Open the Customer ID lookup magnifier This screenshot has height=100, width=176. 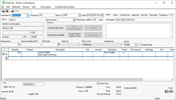pyautogui.click(x=28, y=15)
